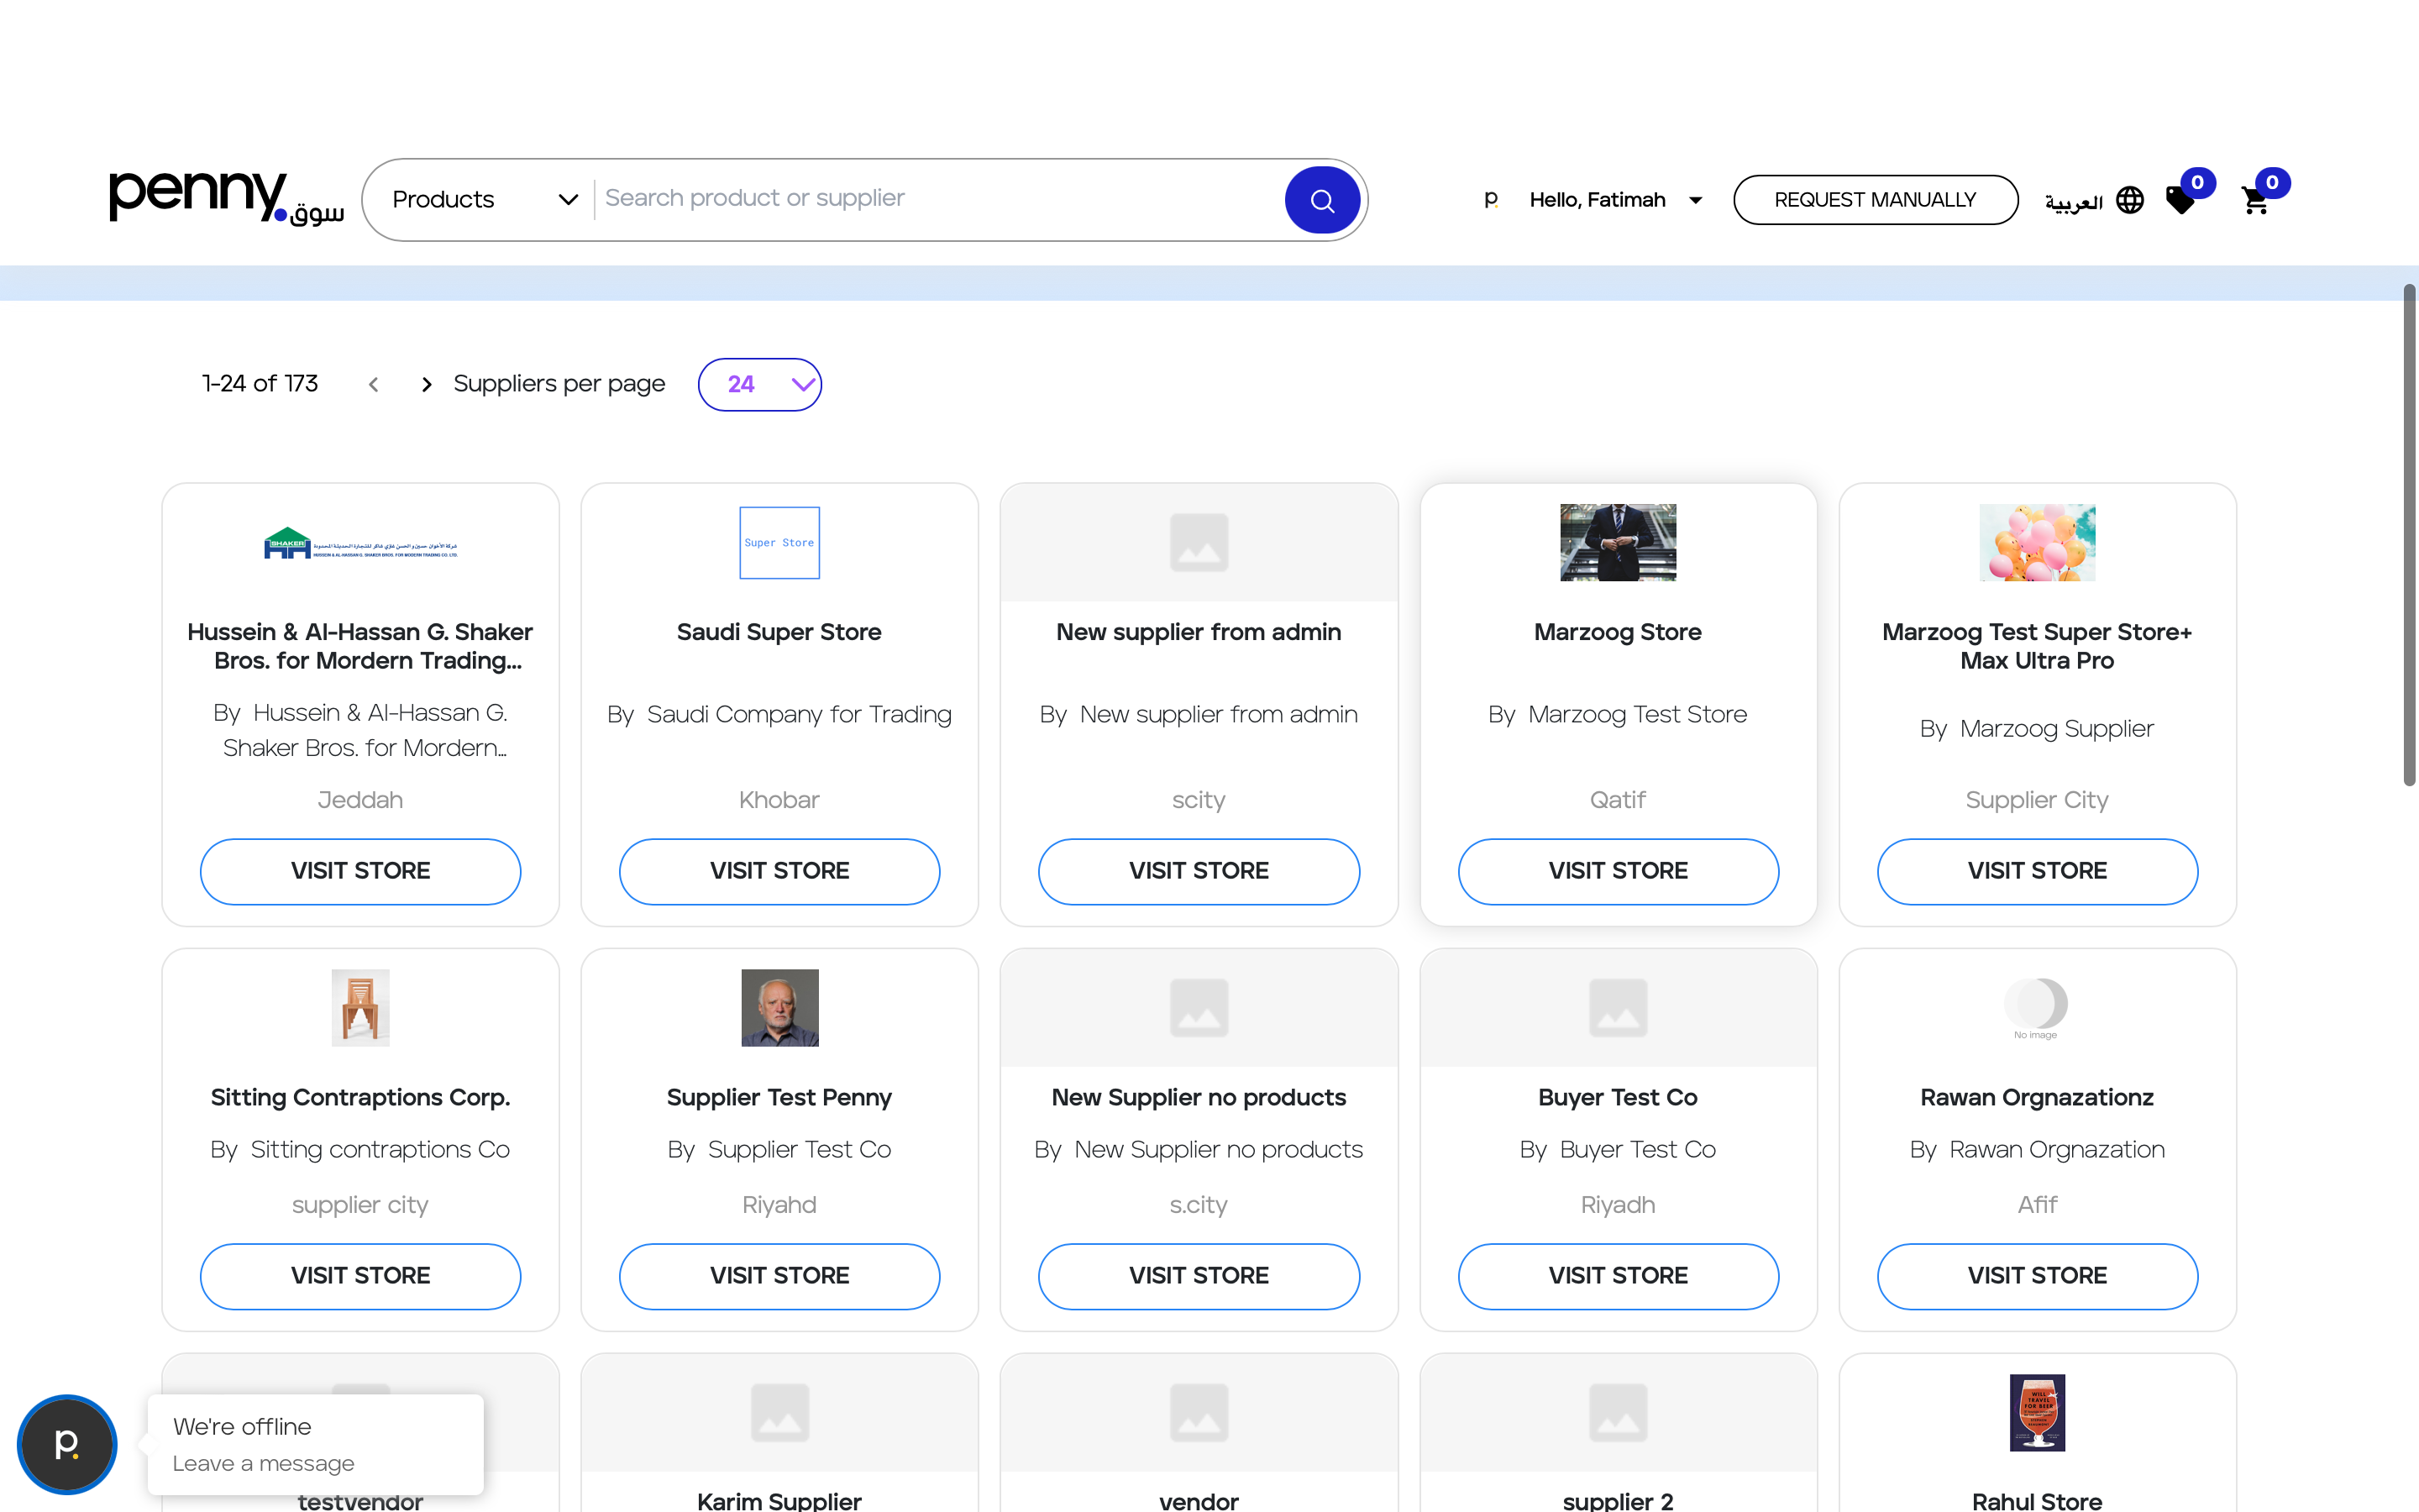Image resolution: width=2419 pixels, height=1512 pixels.
Task: Visit store of Rawan Orgnazationz
Action: coord(2037,1276)
